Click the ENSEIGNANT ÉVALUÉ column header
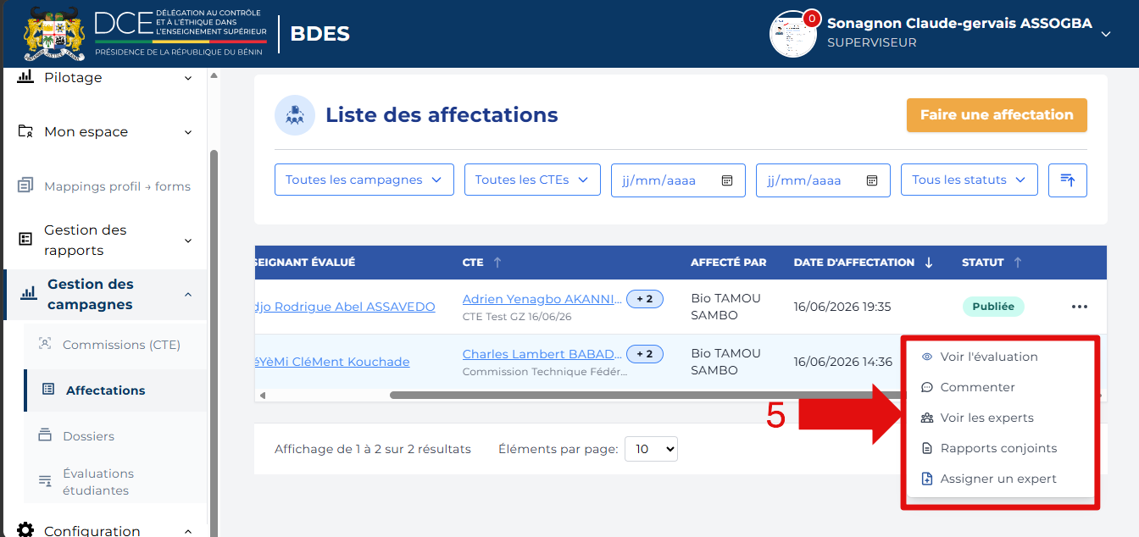The image size is (1139, 537). pos(305,263)
